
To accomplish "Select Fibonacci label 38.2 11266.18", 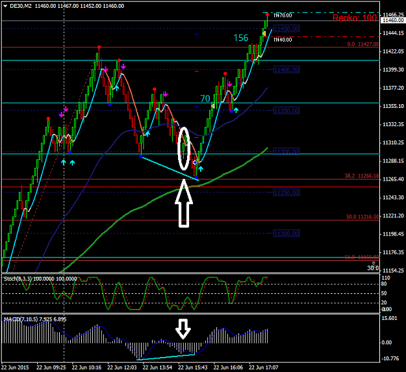I will pyautogui.click(x=361, y=176).
